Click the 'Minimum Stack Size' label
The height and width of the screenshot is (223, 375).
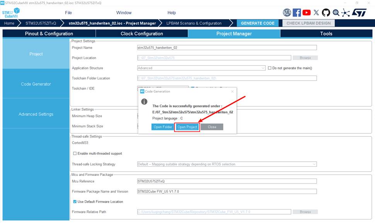(87, 126)
